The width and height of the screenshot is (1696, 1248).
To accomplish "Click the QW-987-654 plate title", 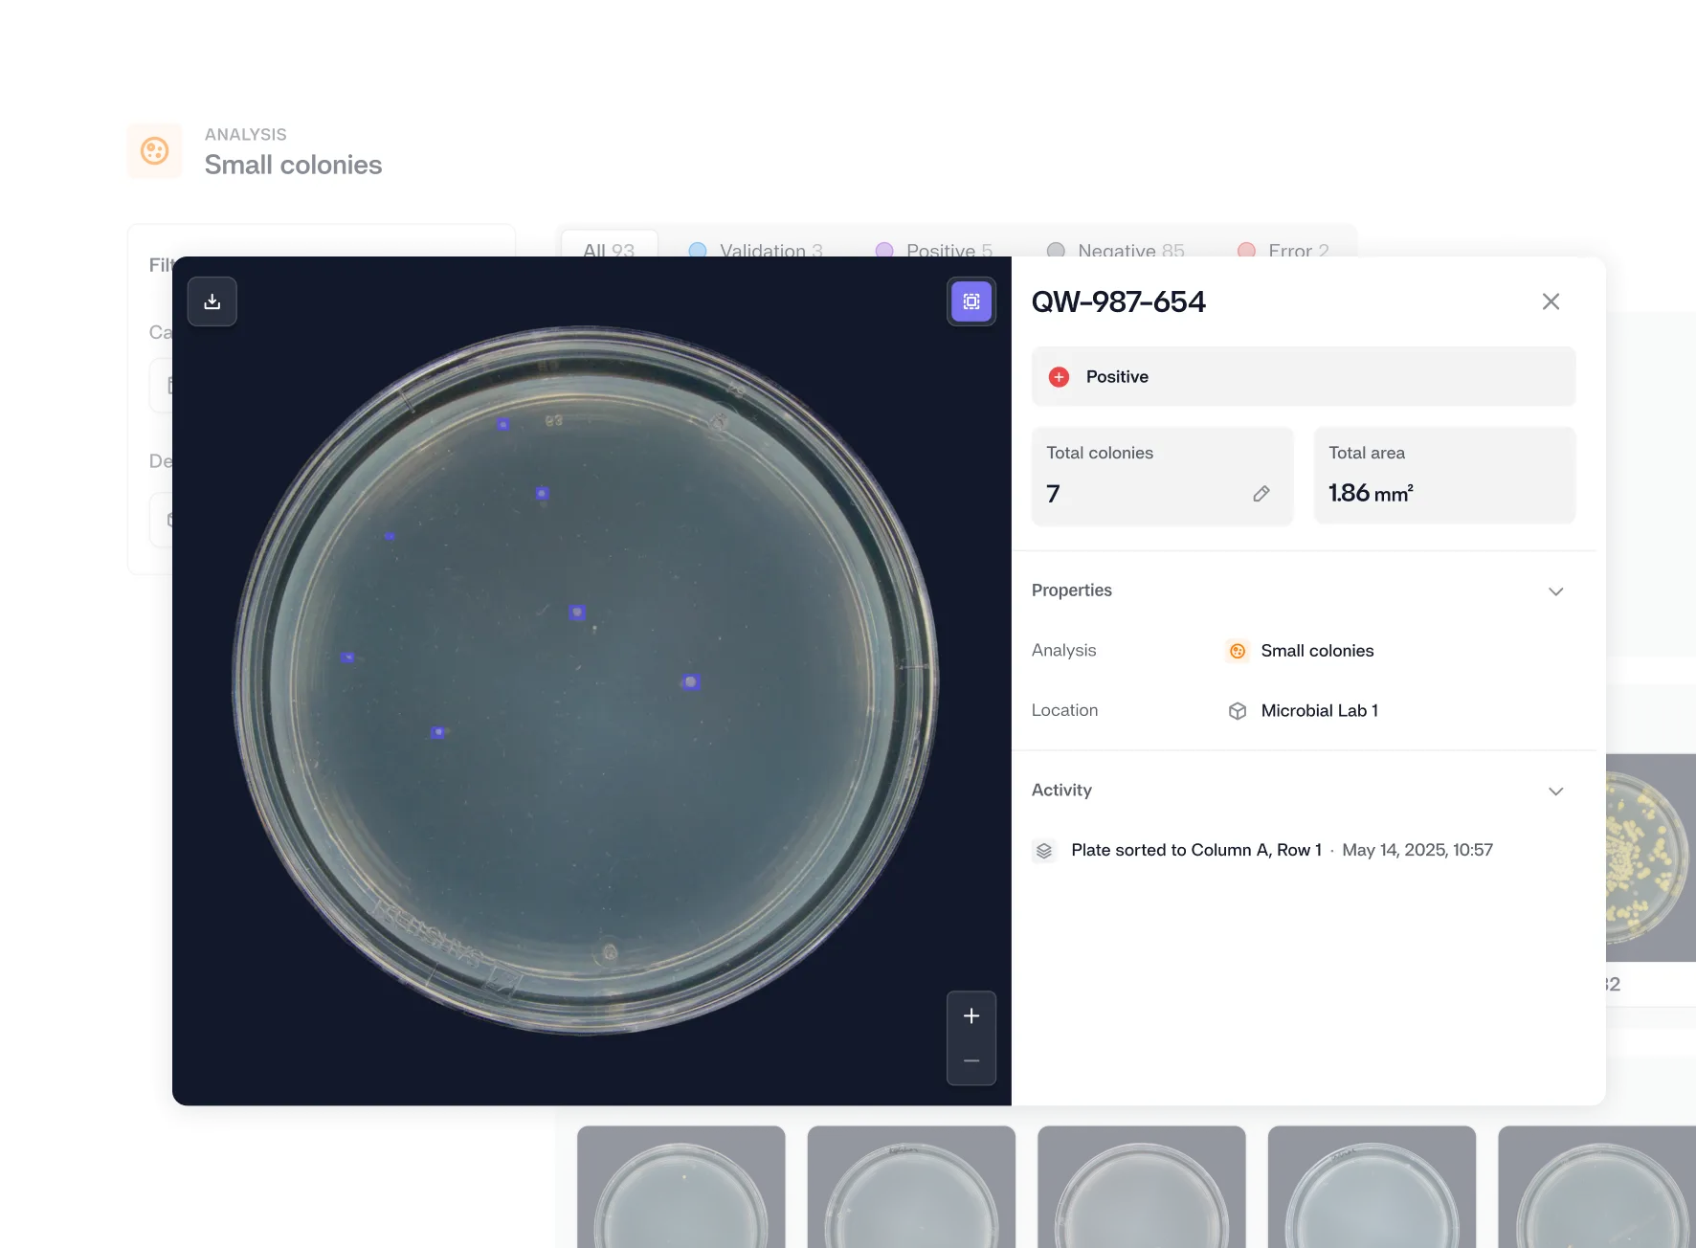I will 1118,301.
